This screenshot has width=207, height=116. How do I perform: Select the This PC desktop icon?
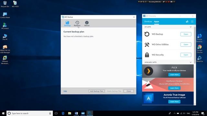click(5, 37)
